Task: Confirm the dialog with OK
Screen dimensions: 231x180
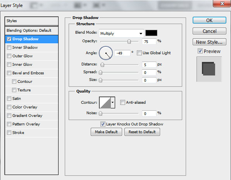Action: (x=209, y=20)
